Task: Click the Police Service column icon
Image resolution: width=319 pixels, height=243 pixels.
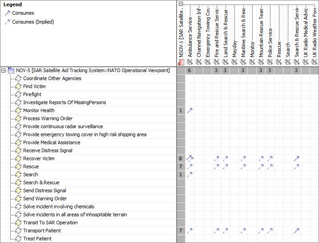Action: [x=270, y=62]
